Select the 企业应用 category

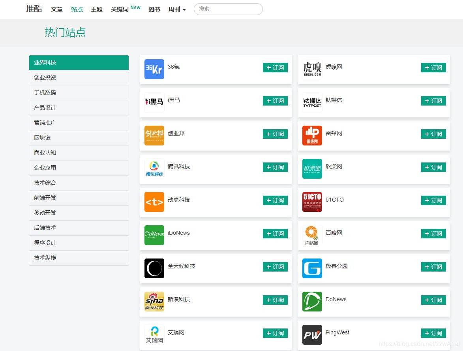[79, 168]
